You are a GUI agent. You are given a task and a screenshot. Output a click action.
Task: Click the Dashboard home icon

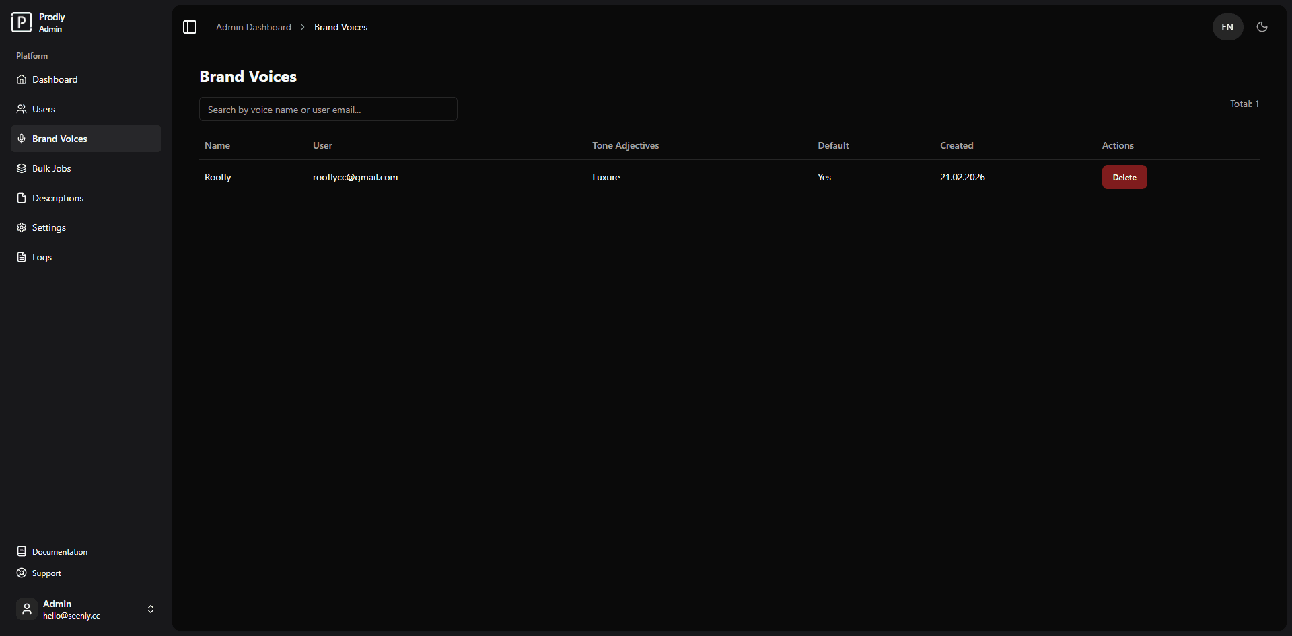[22, 79]
